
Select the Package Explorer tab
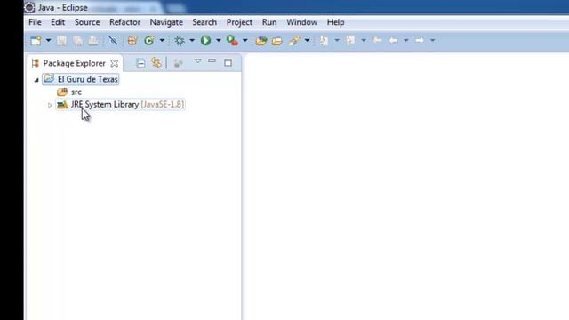74,63
